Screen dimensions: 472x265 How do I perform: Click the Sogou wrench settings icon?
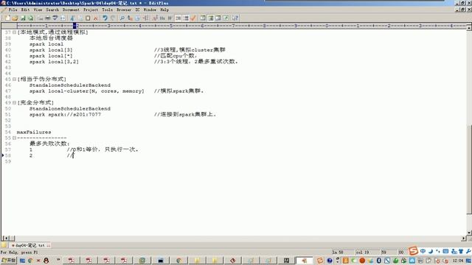[468, 251]
